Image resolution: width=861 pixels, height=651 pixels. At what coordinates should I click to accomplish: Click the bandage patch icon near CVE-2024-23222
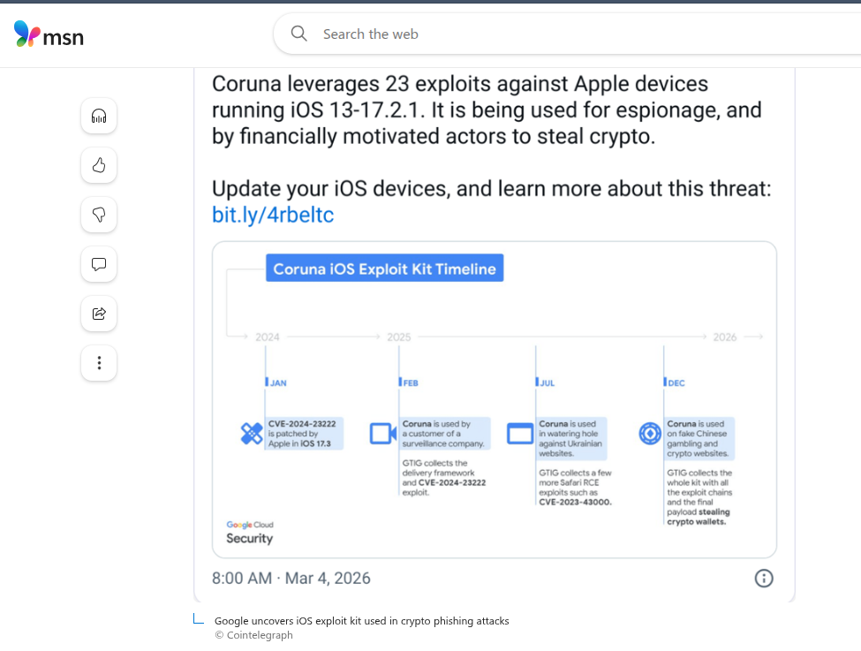[x=252, y=434]
